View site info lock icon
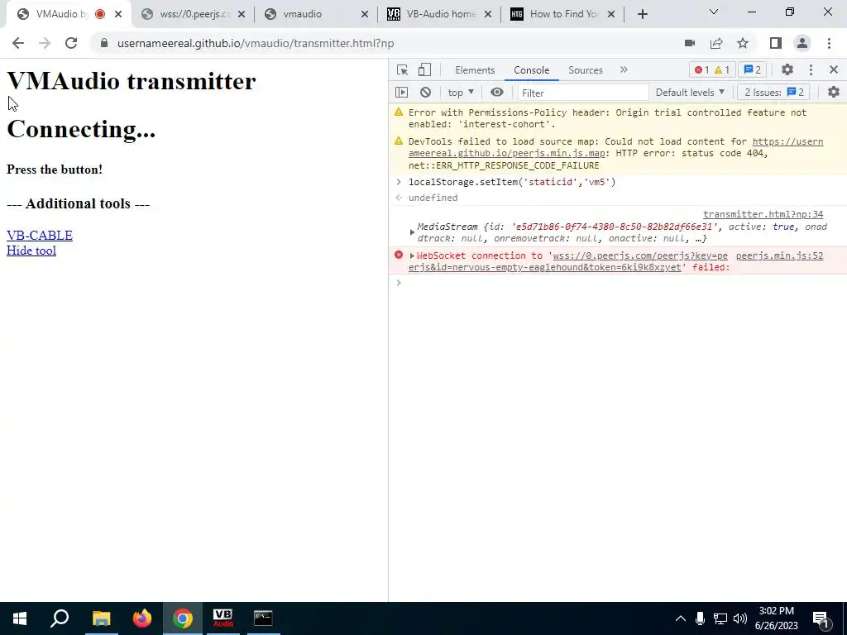The image size is (847, 635). tap(104, 43)
